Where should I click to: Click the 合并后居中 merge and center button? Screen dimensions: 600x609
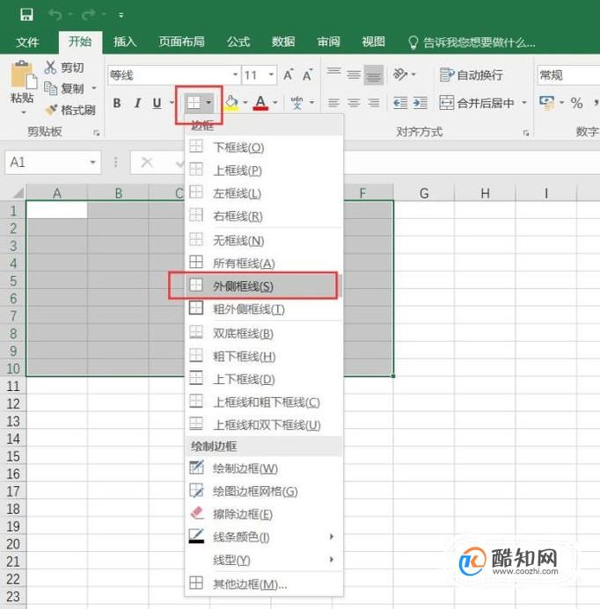pyautogui.click(x=477, y=103)
